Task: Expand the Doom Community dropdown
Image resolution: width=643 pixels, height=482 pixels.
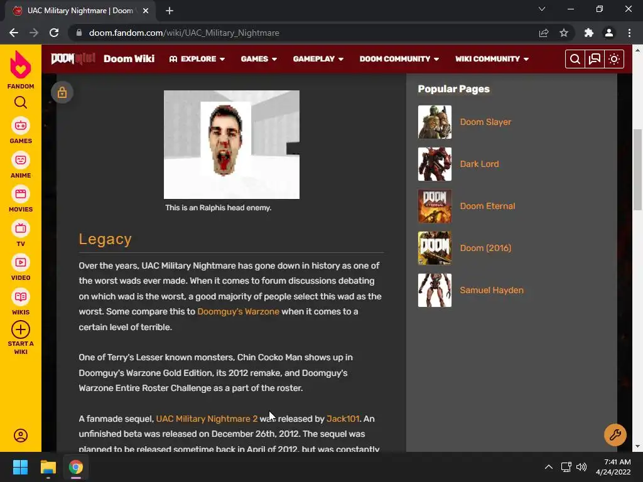Action: pos(399,59)
